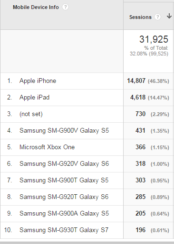Select the 730 sessions value in row three
This screenshot has width=174, height=244.
(140, 114)
